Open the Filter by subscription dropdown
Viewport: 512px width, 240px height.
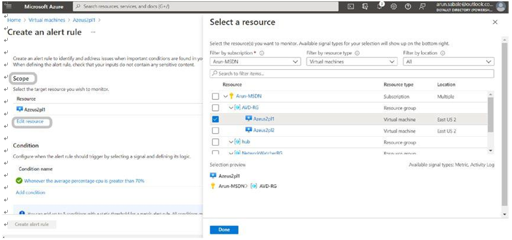tap(255, 61)
